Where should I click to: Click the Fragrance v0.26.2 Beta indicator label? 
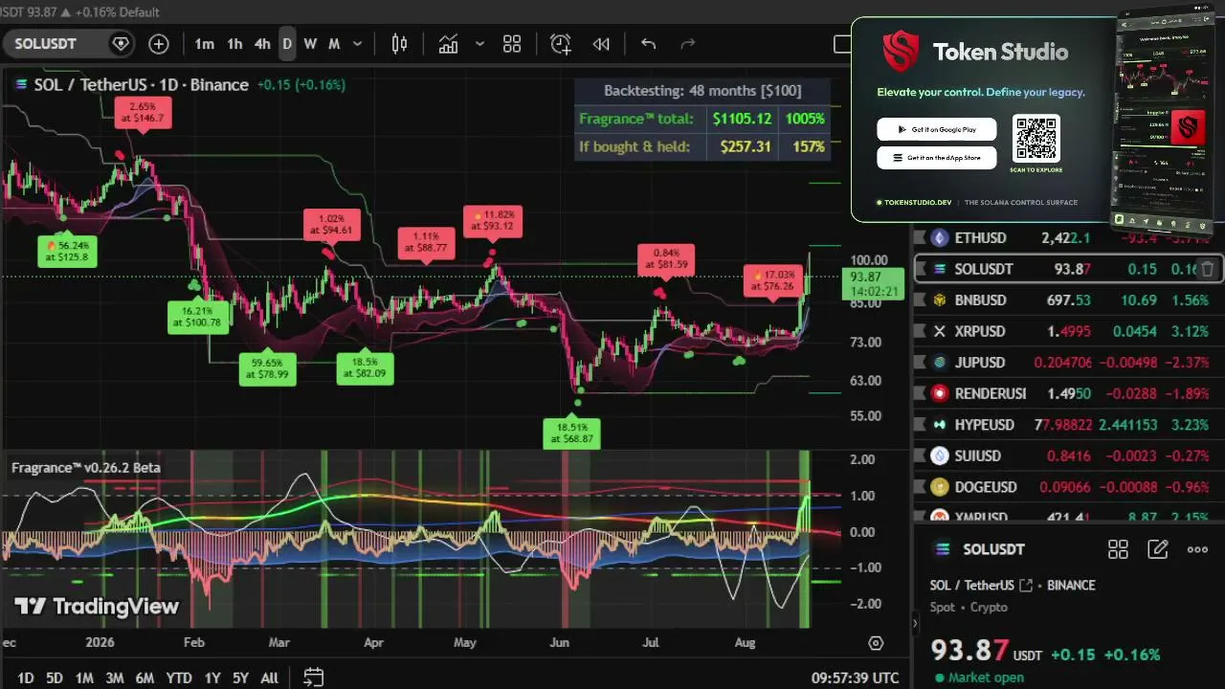tap(86, 468)
